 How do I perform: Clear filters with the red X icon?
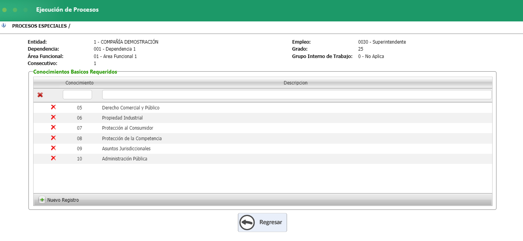(x=40, y=95)
